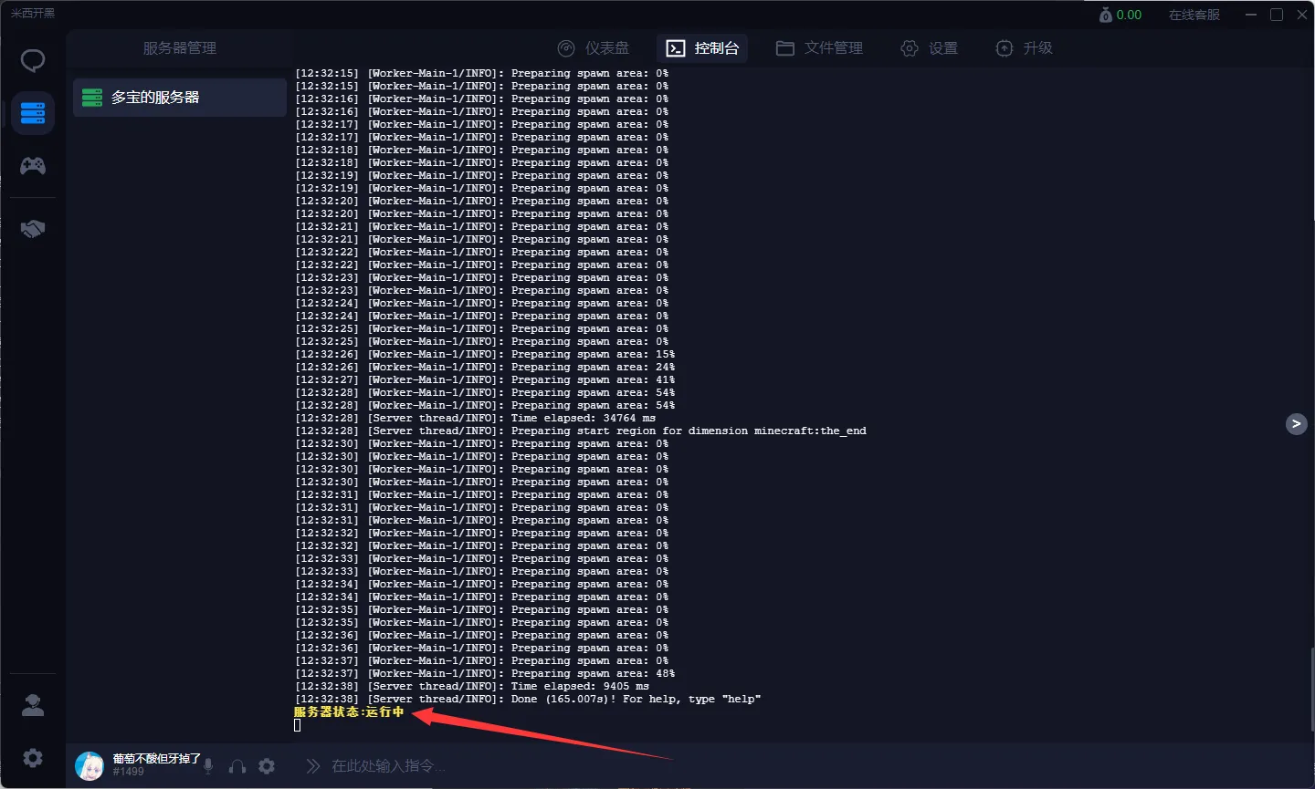Switch to the 控制台 tab
This screenshot has height=789, width=1315.
click(702, 48)
